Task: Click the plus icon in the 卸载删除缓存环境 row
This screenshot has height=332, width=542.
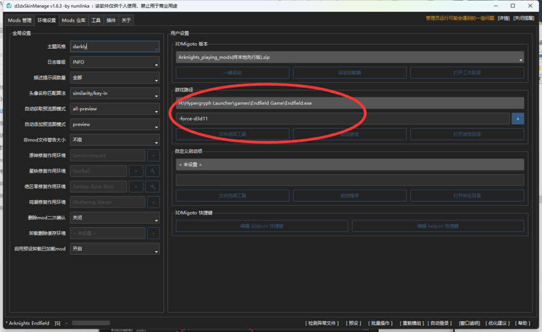Action: tap(153, 233)
